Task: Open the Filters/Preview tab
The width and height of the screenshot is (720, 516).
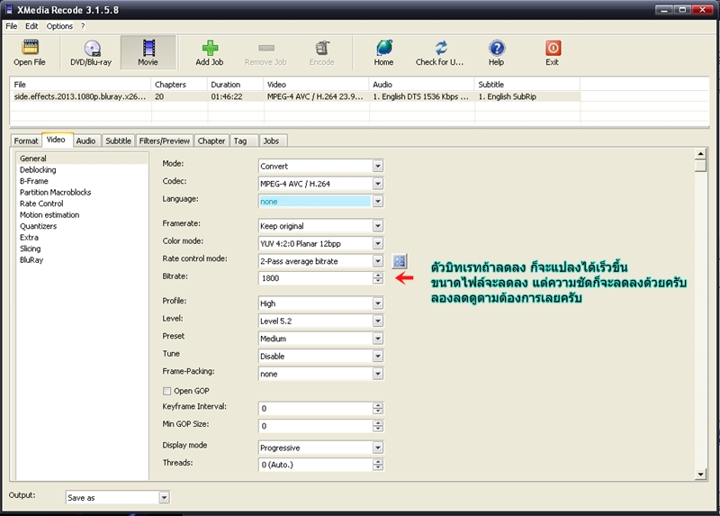Action: (x=165, y=141)
